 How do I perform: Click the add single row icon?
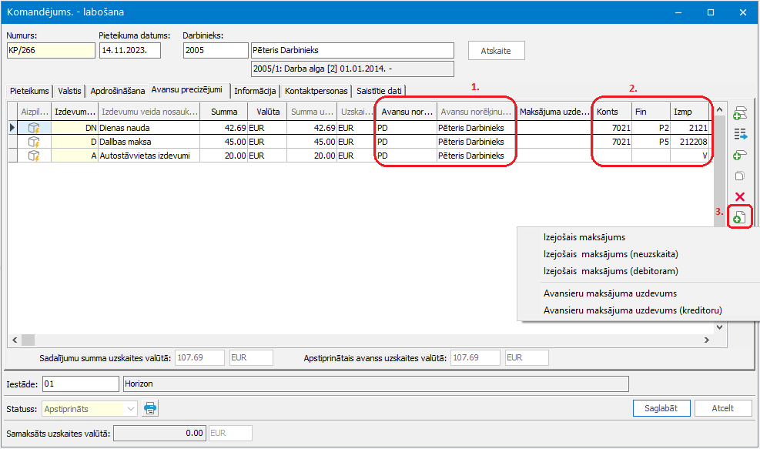click(740, 155)
